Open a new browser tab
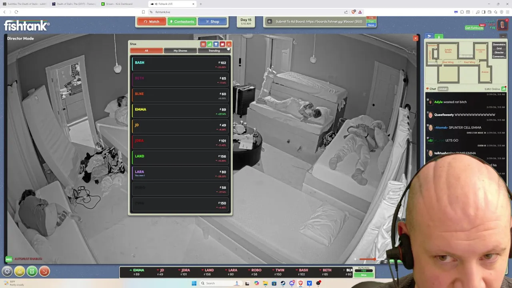 point(201,4)
